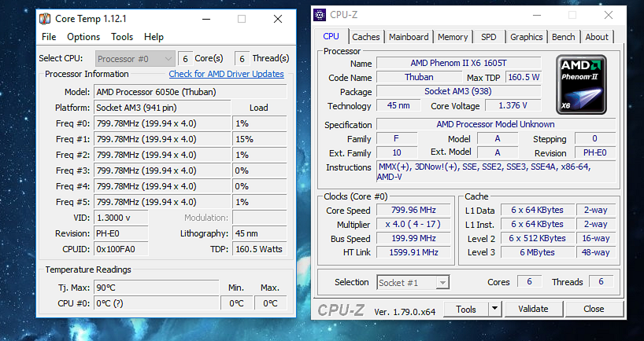
Task: Click the Specification field 'AMD Processor Model Unknown'
Action: tap(496, 124)
